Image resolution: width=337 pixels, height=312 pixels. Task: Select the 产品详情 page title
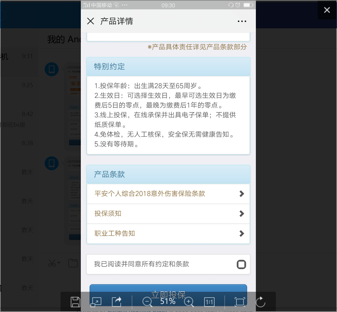point(117,21)
